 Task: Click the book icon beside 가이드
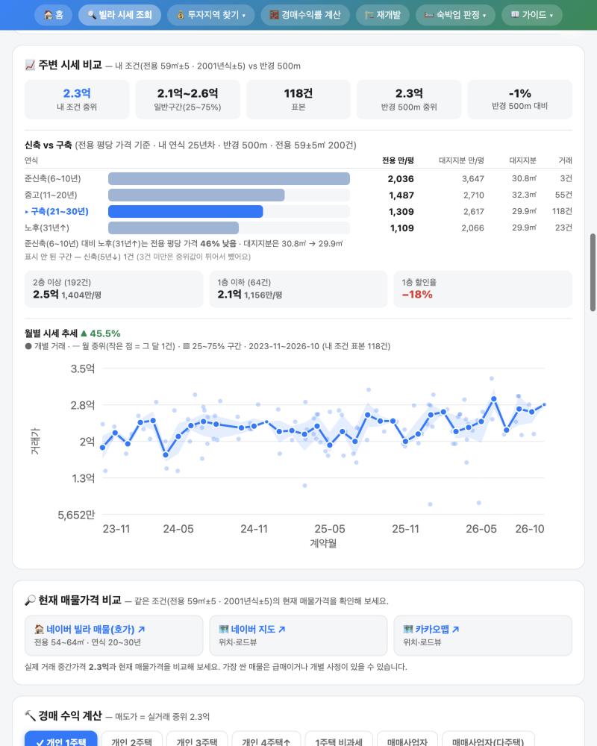(515, 15)
